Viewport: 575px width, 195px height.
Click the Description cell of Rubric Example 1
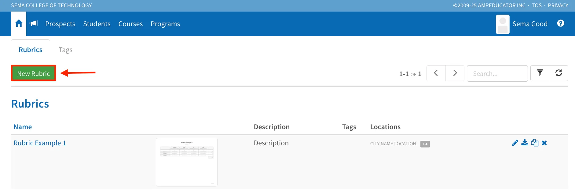(x=271, y=143)
